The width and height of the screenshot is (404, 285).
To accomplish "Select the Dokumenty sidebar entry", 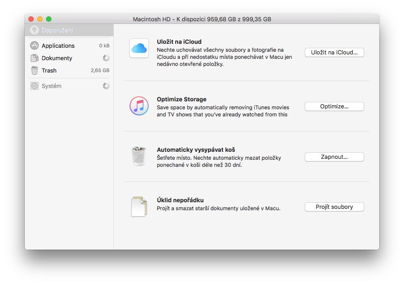I will pyautogui.click(x=57, y=58).
